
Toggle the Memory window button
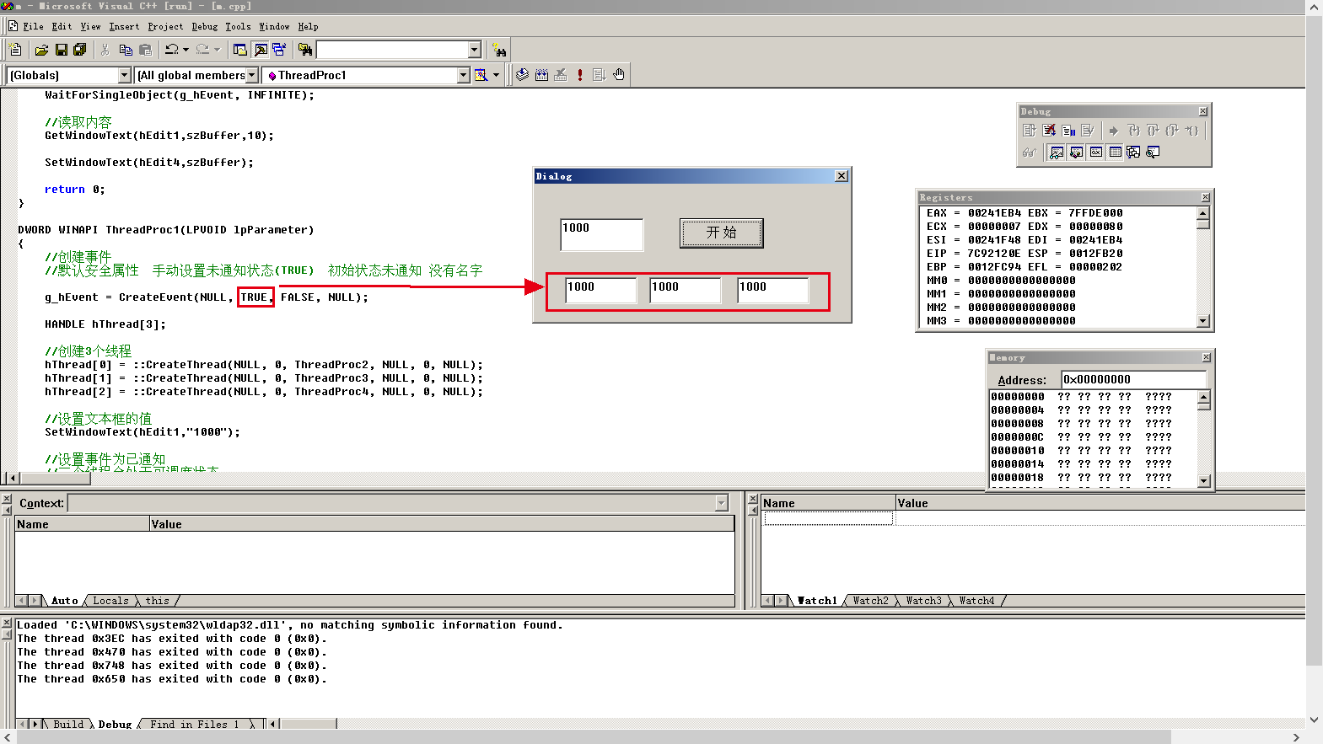(1115, 153)
